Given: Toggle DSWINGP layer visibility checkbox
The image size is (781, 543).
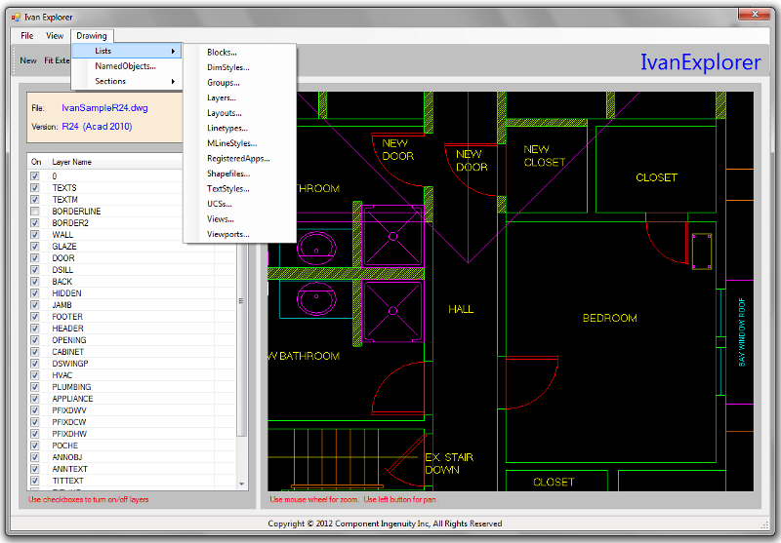Looking at the screenshot, I should point(35,364).
